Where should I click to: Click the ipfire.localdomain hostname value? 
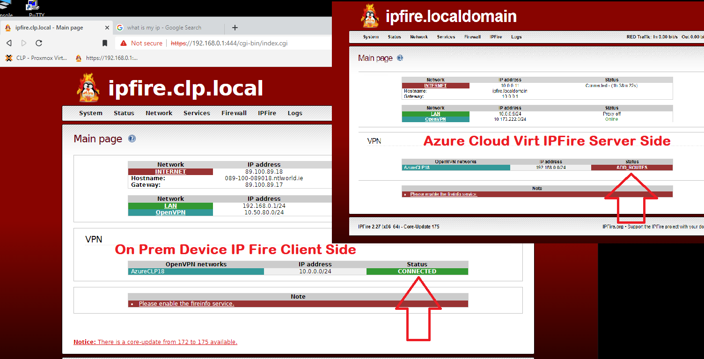click(x=510, y=91)
